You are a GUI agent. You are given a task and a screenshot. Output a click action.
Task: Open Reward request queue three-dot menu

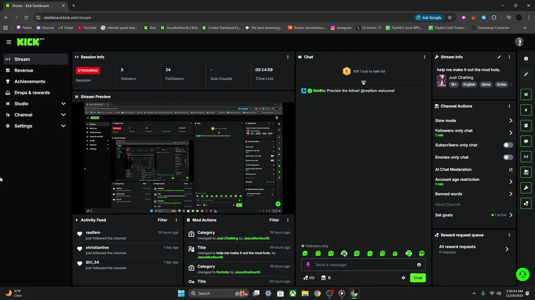tap(509, 235)
